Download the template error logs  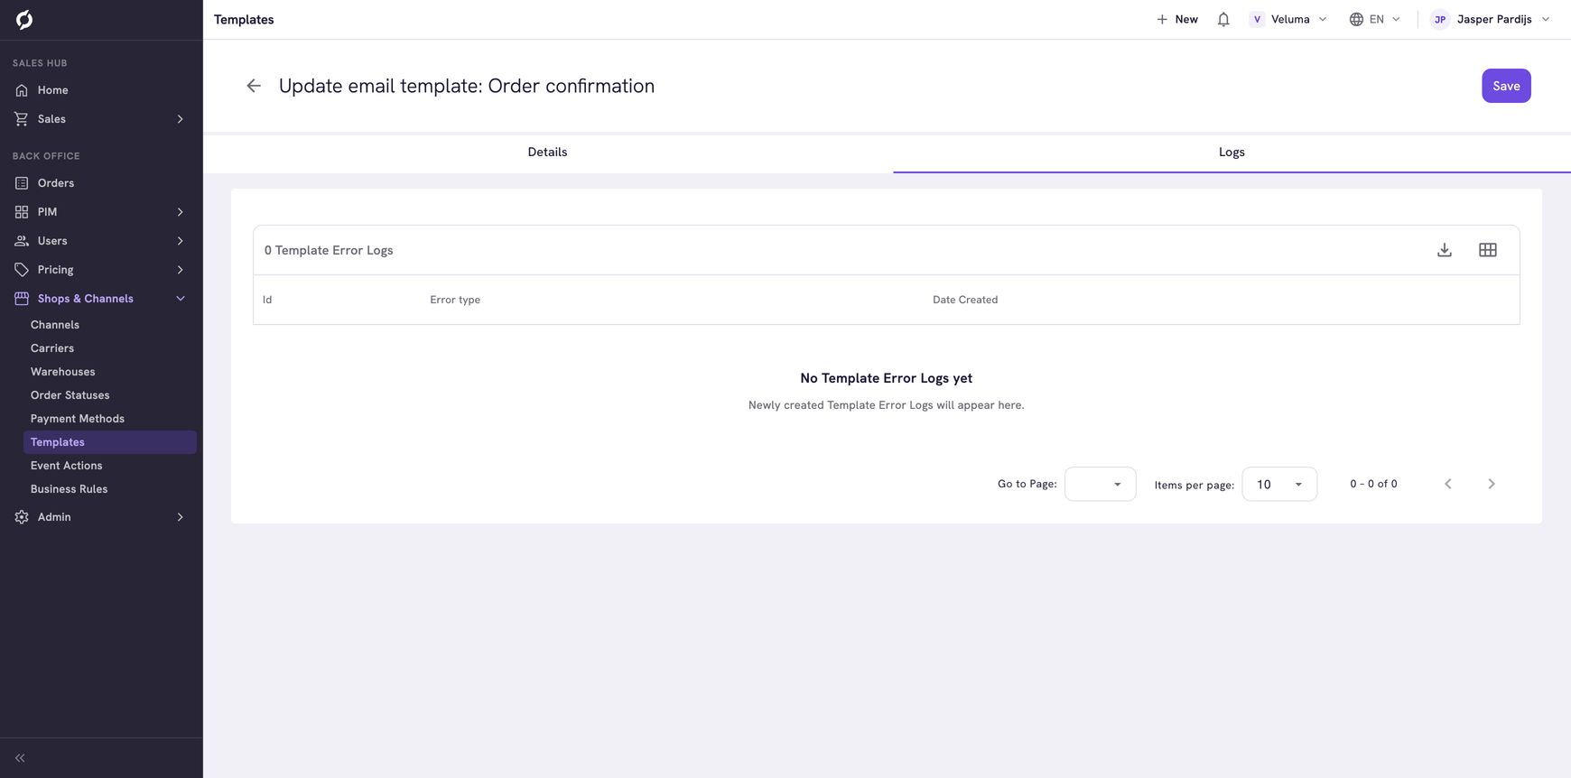[1445, 250]
